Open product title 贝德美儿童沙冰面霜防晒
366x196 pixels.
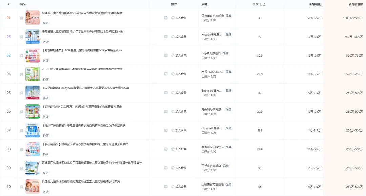click(x=81, y=181)
